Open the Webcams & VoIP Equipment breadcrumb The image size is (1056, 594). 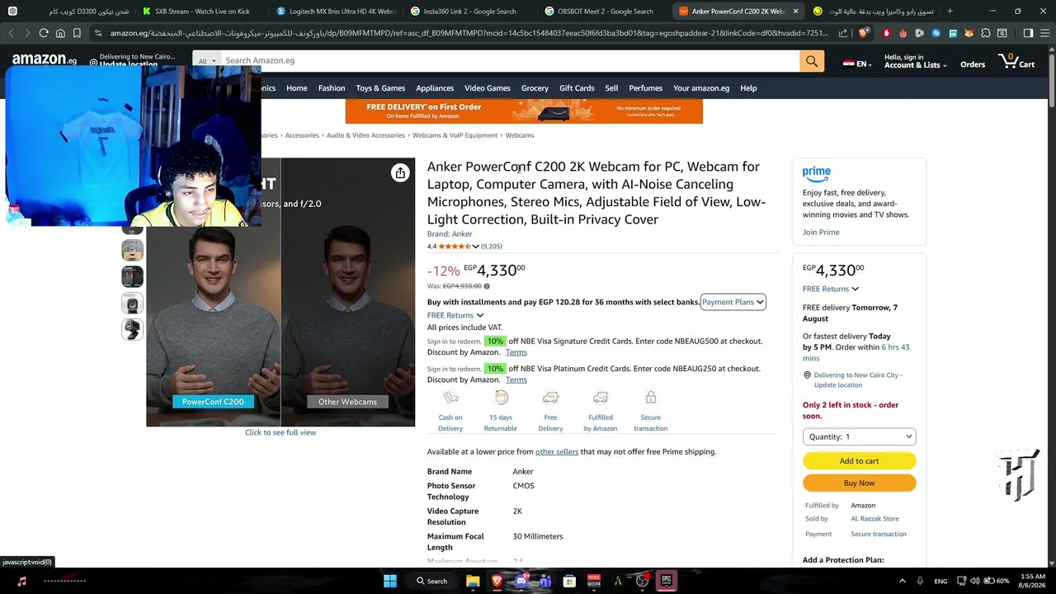(x=455, y=135)
